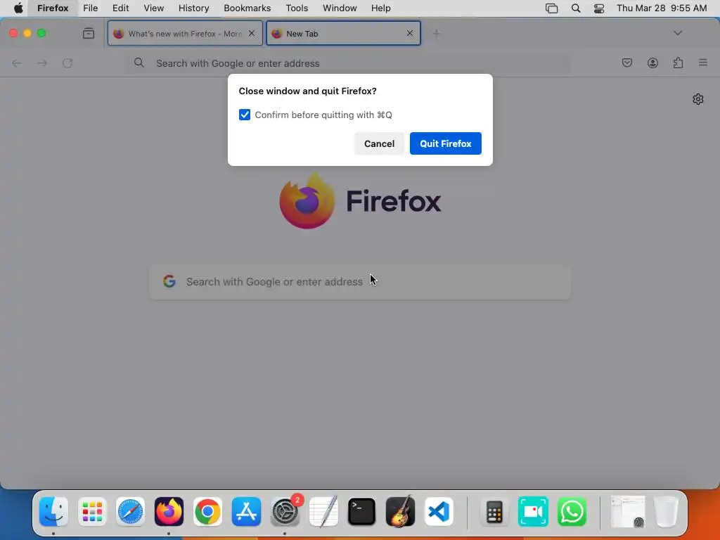Reload the page with refresh icon
The width and height of the screenshot is (720, 540).
67,63
